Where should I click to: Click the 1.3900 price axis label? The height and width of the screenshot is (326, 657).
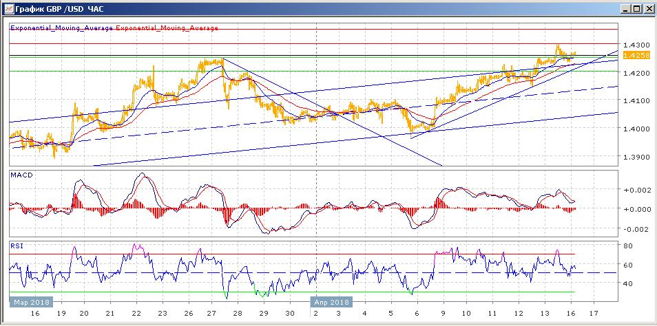[x=636, y=157]
